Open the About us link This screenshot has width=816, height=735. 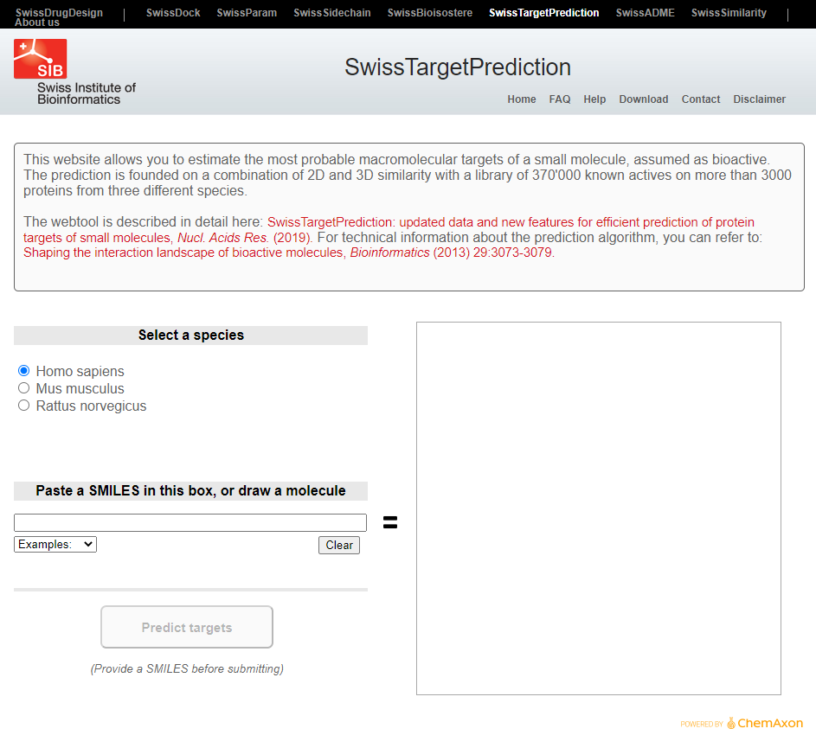click(x=37, y=22)
